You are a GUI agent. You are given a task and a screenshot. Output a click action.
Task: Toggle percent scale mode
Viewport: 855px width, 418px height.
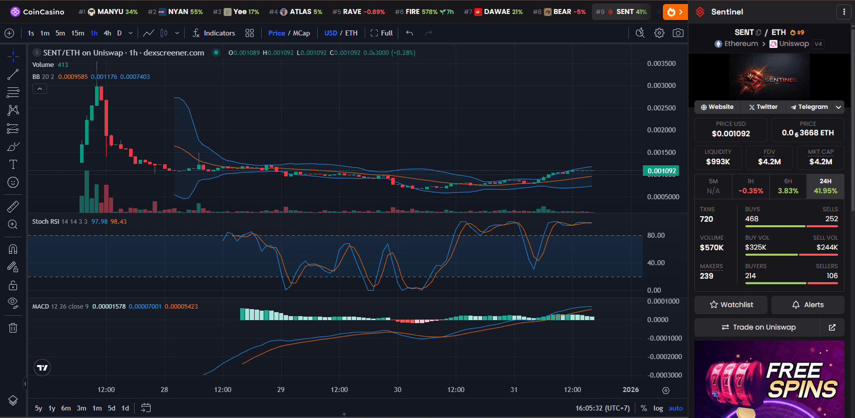(643, 408)
